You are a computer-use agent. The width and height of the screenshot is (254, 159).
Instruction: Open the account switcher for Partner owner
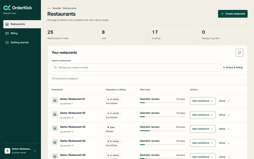(x=20, y=151)
